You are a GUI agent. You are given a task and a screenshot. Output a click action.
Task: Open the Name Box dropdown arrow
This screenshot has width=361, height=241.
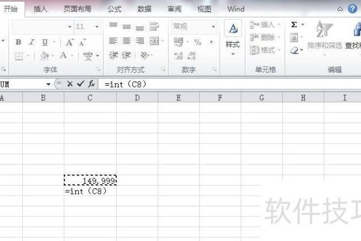click(x=48, y=84)
